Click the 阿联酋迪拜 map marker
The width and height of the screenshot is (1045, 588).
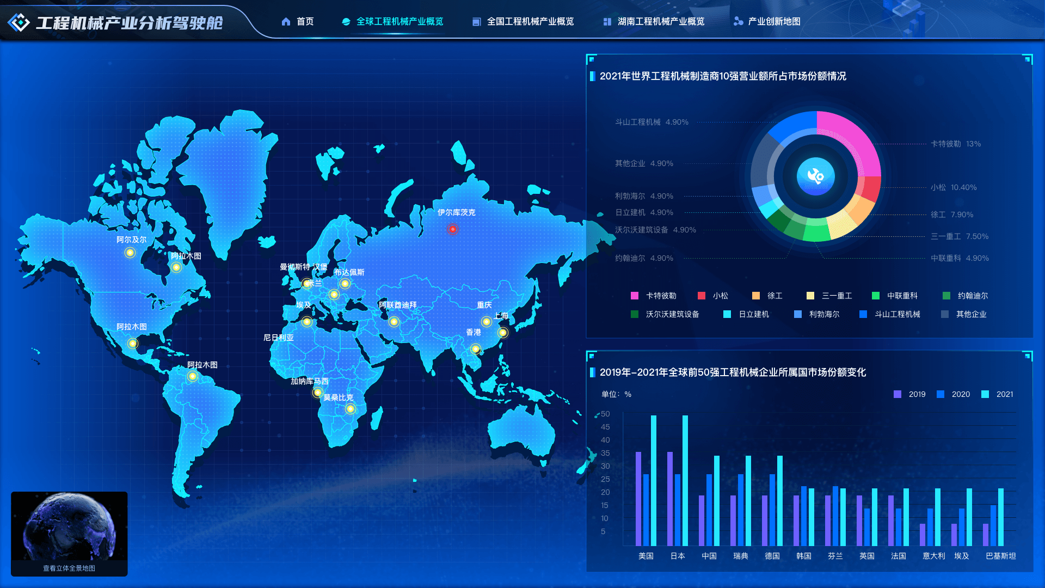tap(394, 322)
